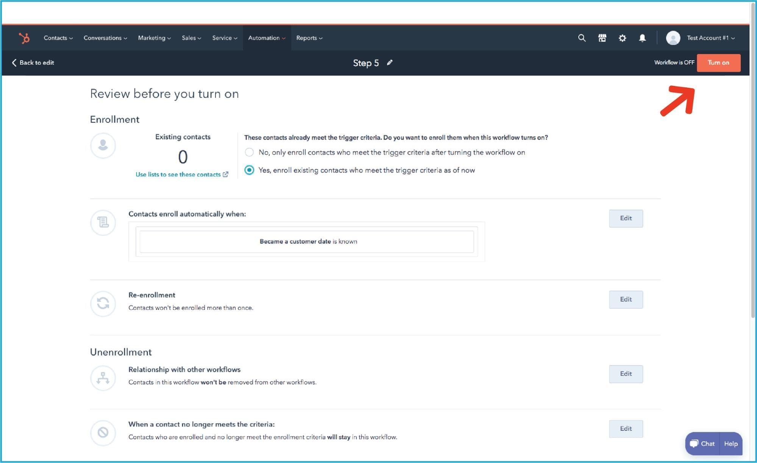Edit the Re-enrollment settings

[x=626, y=299]
